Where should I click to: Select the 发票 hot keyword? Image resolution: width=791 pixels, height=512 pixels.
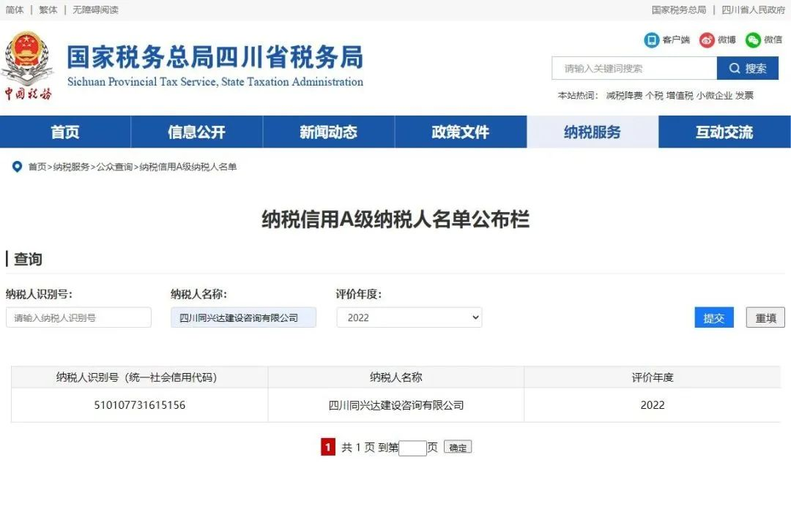pyautogui.click(x=744, y=95)
